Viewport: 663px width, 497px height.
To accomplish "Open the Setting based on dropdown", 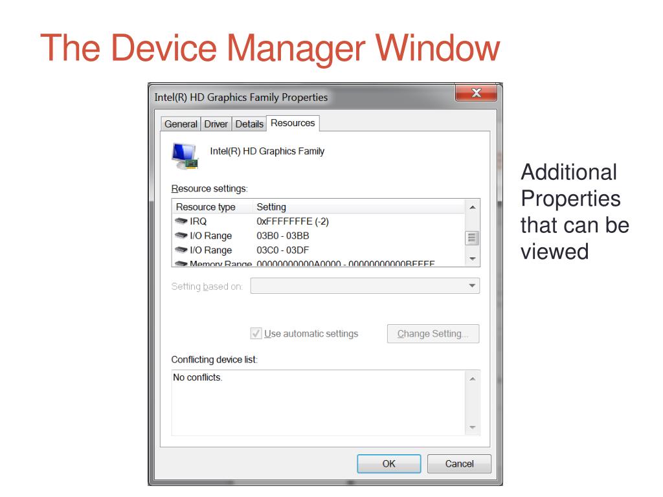I will [365, 285].
